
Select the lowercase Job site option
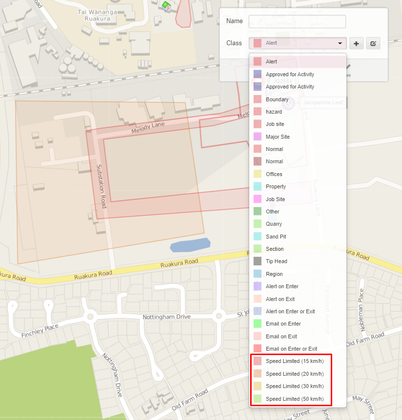click(298, 124)
